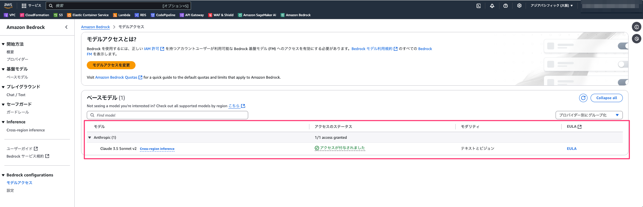Open the services grid menu icon
The height and width of the screenshot is (207, 643).
click(x=24, y=6)
